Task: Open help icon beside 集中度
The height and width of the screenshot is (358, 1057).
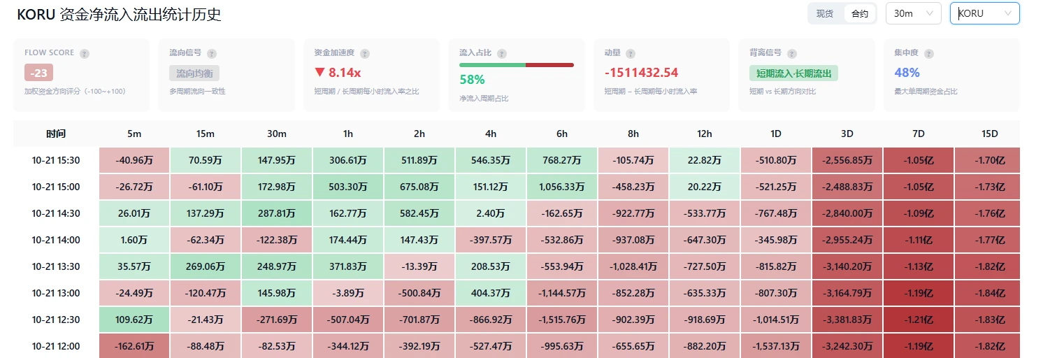Action: pyautogui.click(x=928, y=53)
